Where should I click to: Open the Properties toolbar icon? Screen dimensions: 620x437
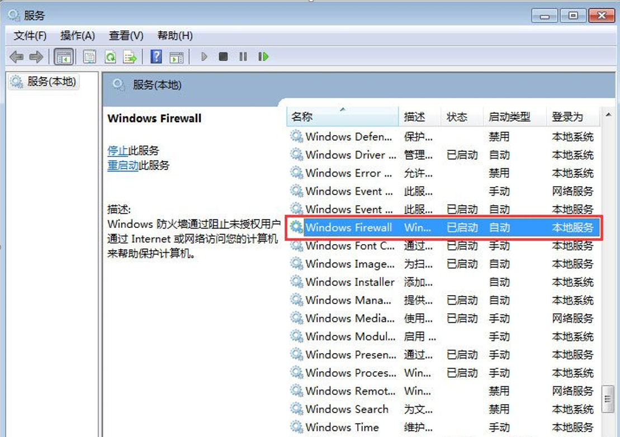coord(90,57)
